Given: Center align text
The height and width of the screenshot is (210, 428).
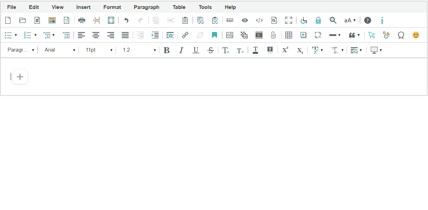Looking at the screenshot, I should tap(96, 35).
